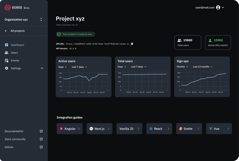The image size is (239, 161).
Task: Open the React integration guide
Action: click(159, 129)
